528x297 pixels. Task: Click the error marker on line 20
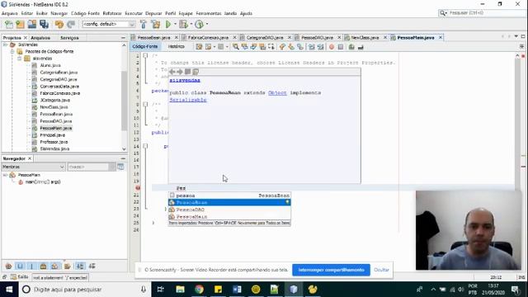coord(138,188)
